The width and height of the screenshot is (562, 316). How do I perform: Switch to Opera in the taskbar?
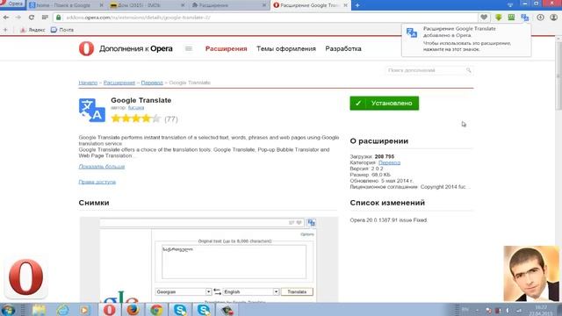pyautogui.click(x=109, y=310)
